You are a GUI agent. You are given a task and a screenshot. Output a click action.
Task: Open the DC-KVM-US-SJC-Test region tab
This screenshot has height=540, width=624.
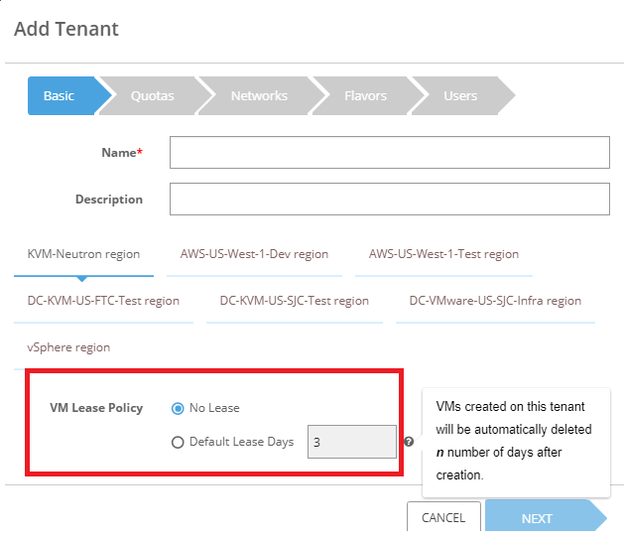point(295,301)
